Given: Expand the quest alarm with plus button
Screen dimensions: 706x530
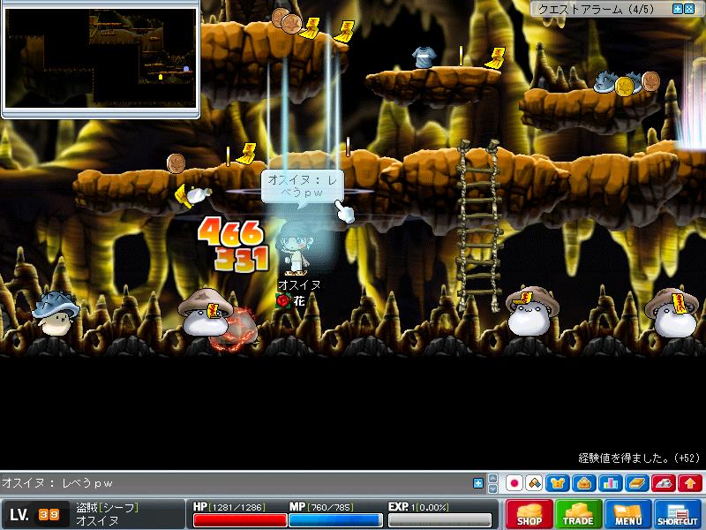Looking at the screenshot, I should click(x=677, y=9).
